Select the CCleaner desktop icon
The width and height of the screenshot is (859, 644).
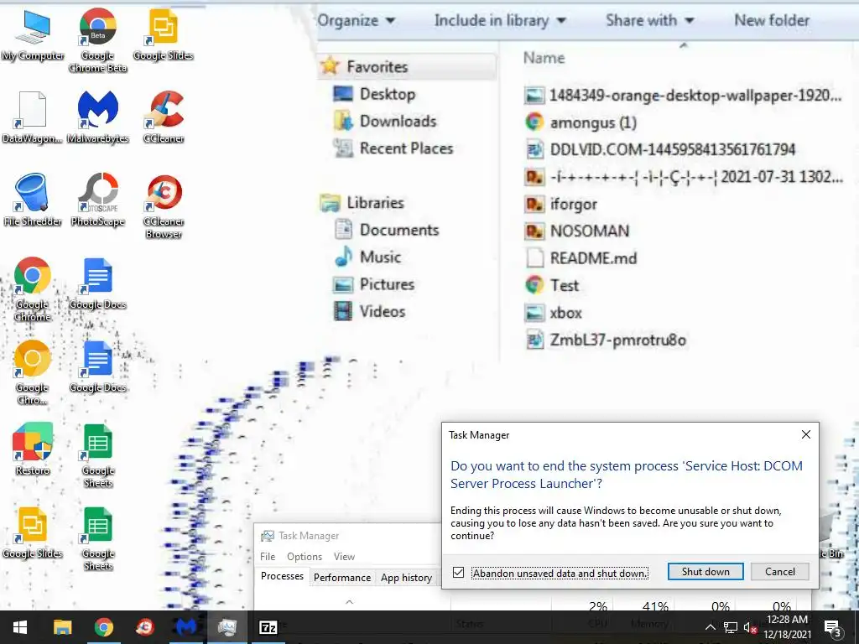pyautogui.click(x=164, y=117)
